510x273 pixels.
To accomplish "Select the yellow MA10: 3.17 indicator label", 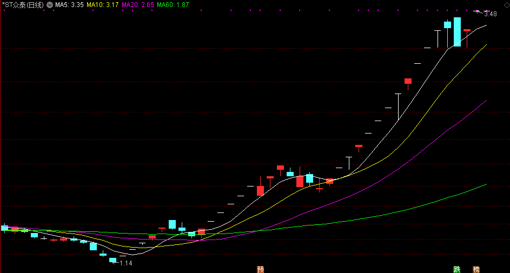I will [103, 5].
